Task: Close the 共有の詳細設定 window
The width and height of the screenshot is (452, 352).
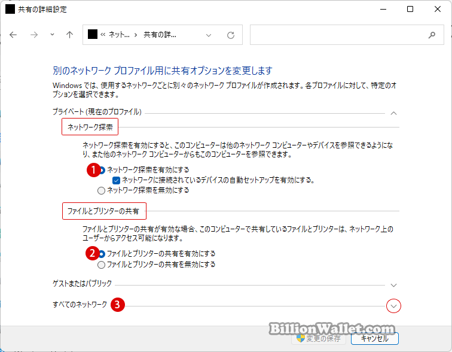Action: coord(437,9)
